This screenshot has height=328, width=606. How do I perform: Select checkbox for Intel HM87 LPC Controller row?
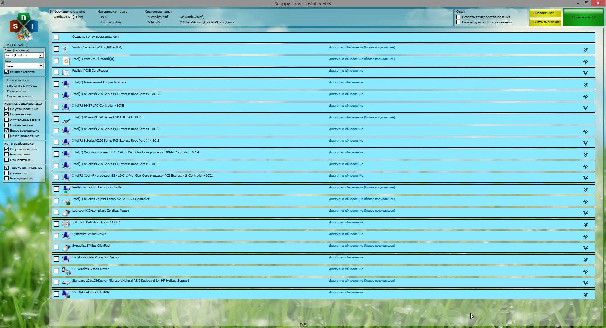point(56,108)
